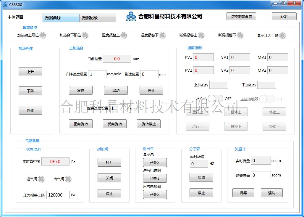The height and width of the screenshot is (217, 304).
Task: Click the 运行上 button
Action: pyautogui.click(x=198, y=112)
